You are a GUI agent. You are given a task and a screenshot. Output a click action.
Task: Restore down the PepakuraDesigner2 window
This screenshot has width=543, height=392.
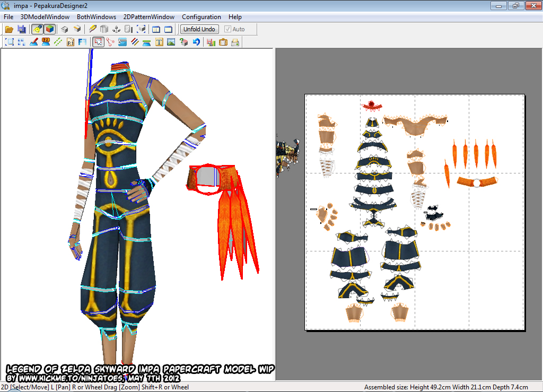click(516, 5)
